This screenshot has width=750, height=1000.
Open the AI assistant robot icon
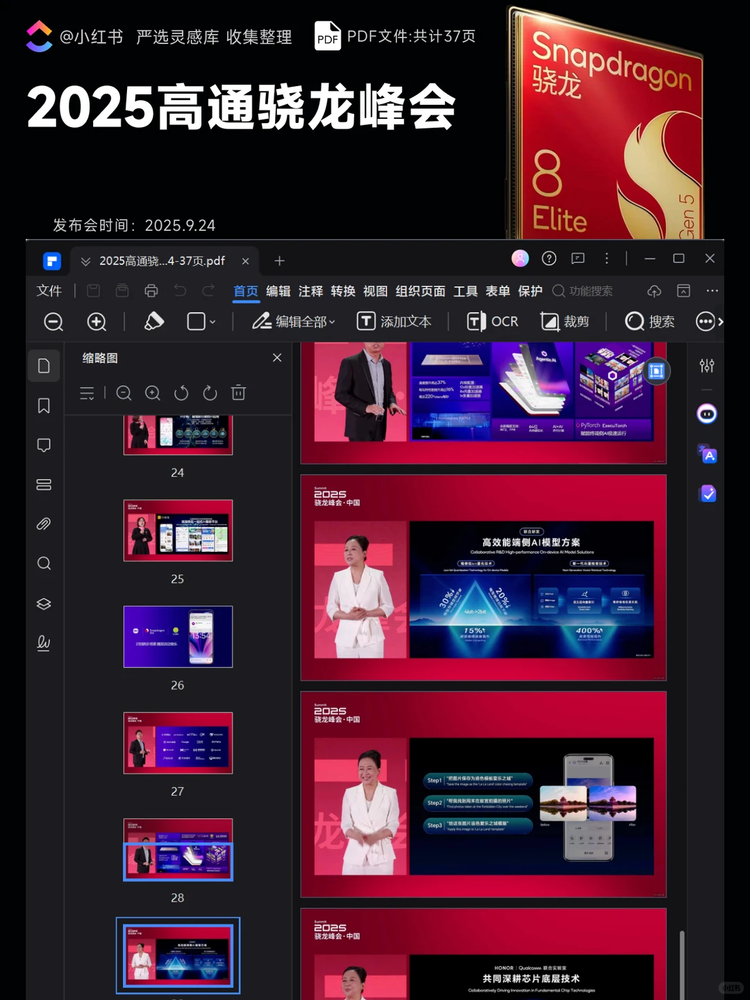click(707, 414)
